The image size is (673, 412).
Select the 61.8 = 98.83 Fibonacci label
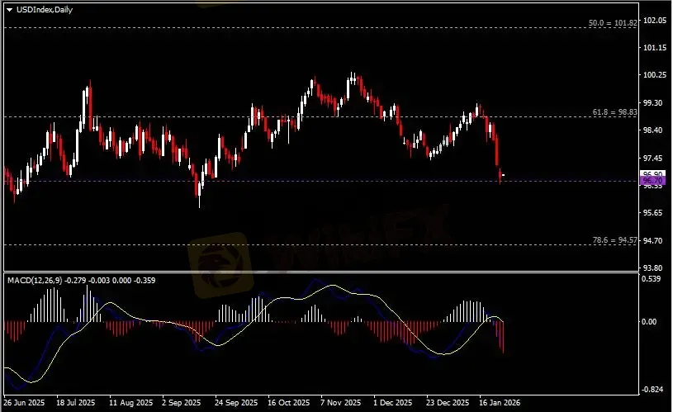coord(614,112)
